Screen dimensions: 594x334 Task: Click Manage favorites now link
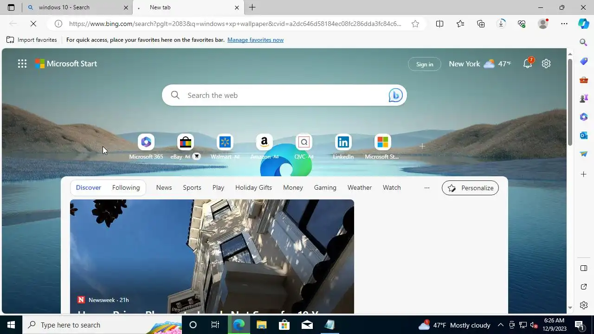pos(255,40)
